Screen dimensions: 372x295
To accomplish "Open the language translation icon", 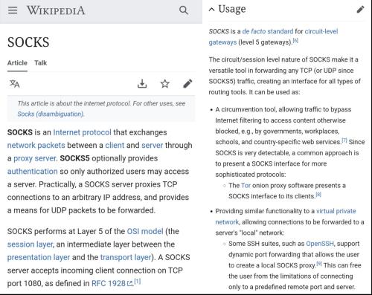I will click(15, 84).
